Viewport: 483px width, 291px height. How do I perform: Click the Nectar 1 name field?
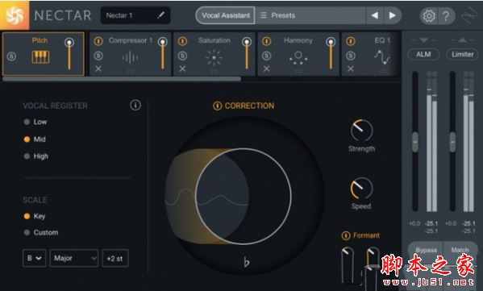coord(135,15)
